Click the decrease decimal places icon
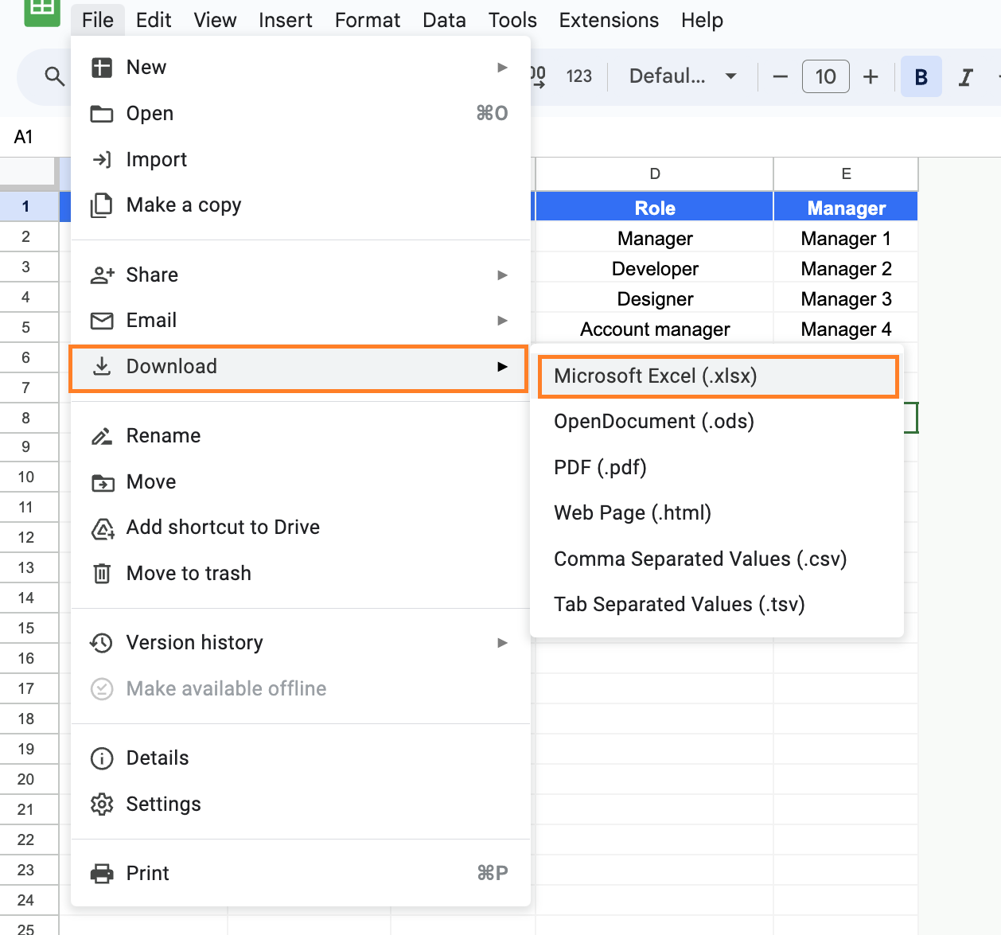1001x935 pixels. [537, 76]
